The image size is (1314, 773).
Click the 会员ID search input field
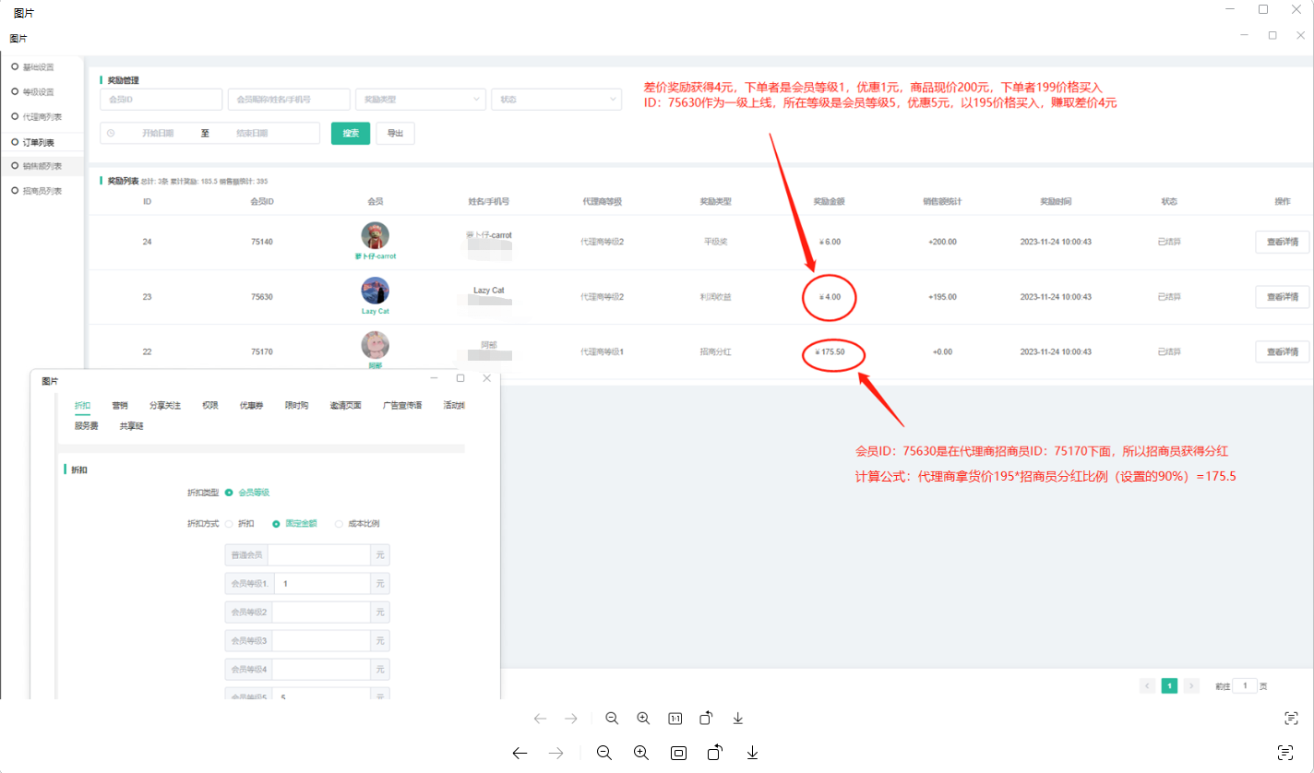[161, 100]
